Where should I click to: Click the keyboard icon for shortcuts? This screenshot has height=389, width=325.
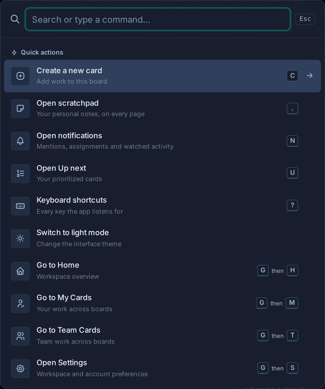pyautogui.click(x=20, y=206)
